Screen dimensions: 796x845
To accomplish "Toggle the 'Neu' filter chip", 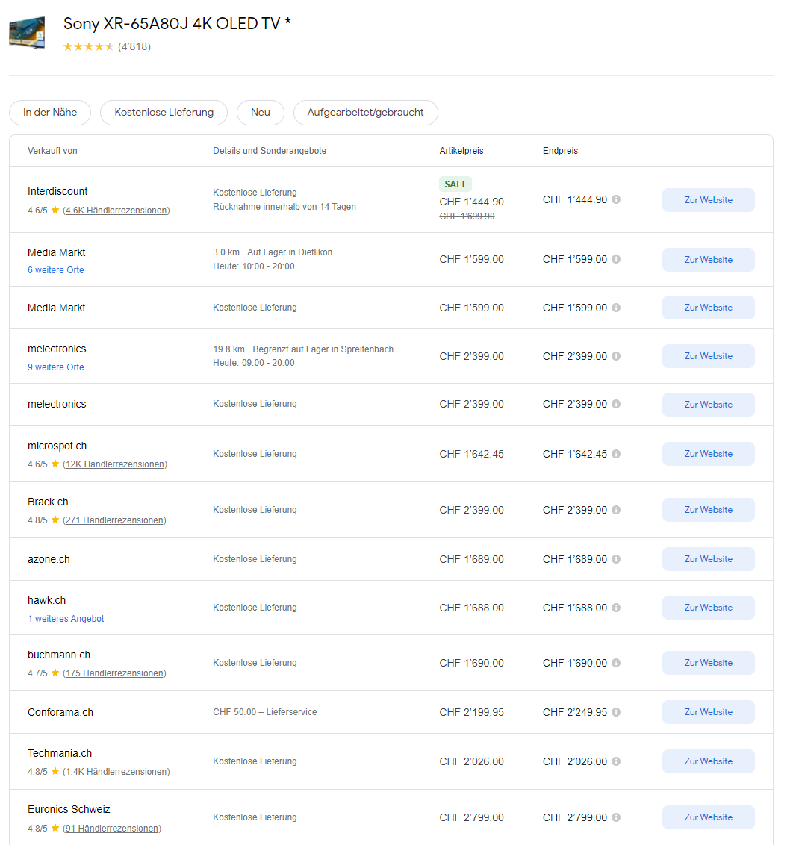I will coord(260,113).
